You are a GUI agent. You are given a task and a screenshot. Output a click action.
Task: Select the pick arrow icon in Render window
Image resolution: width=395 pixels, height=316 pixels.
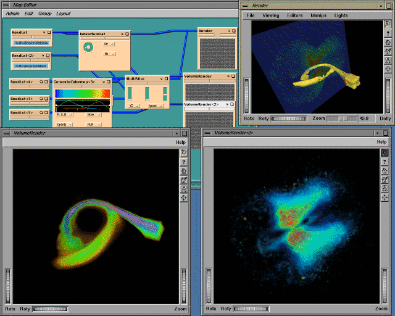(x=388, y=25)
